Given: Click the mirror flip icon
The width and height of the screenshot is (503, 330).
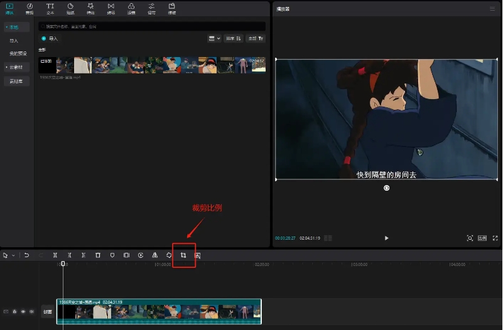Looking at the screenshot, I should 154,255.
